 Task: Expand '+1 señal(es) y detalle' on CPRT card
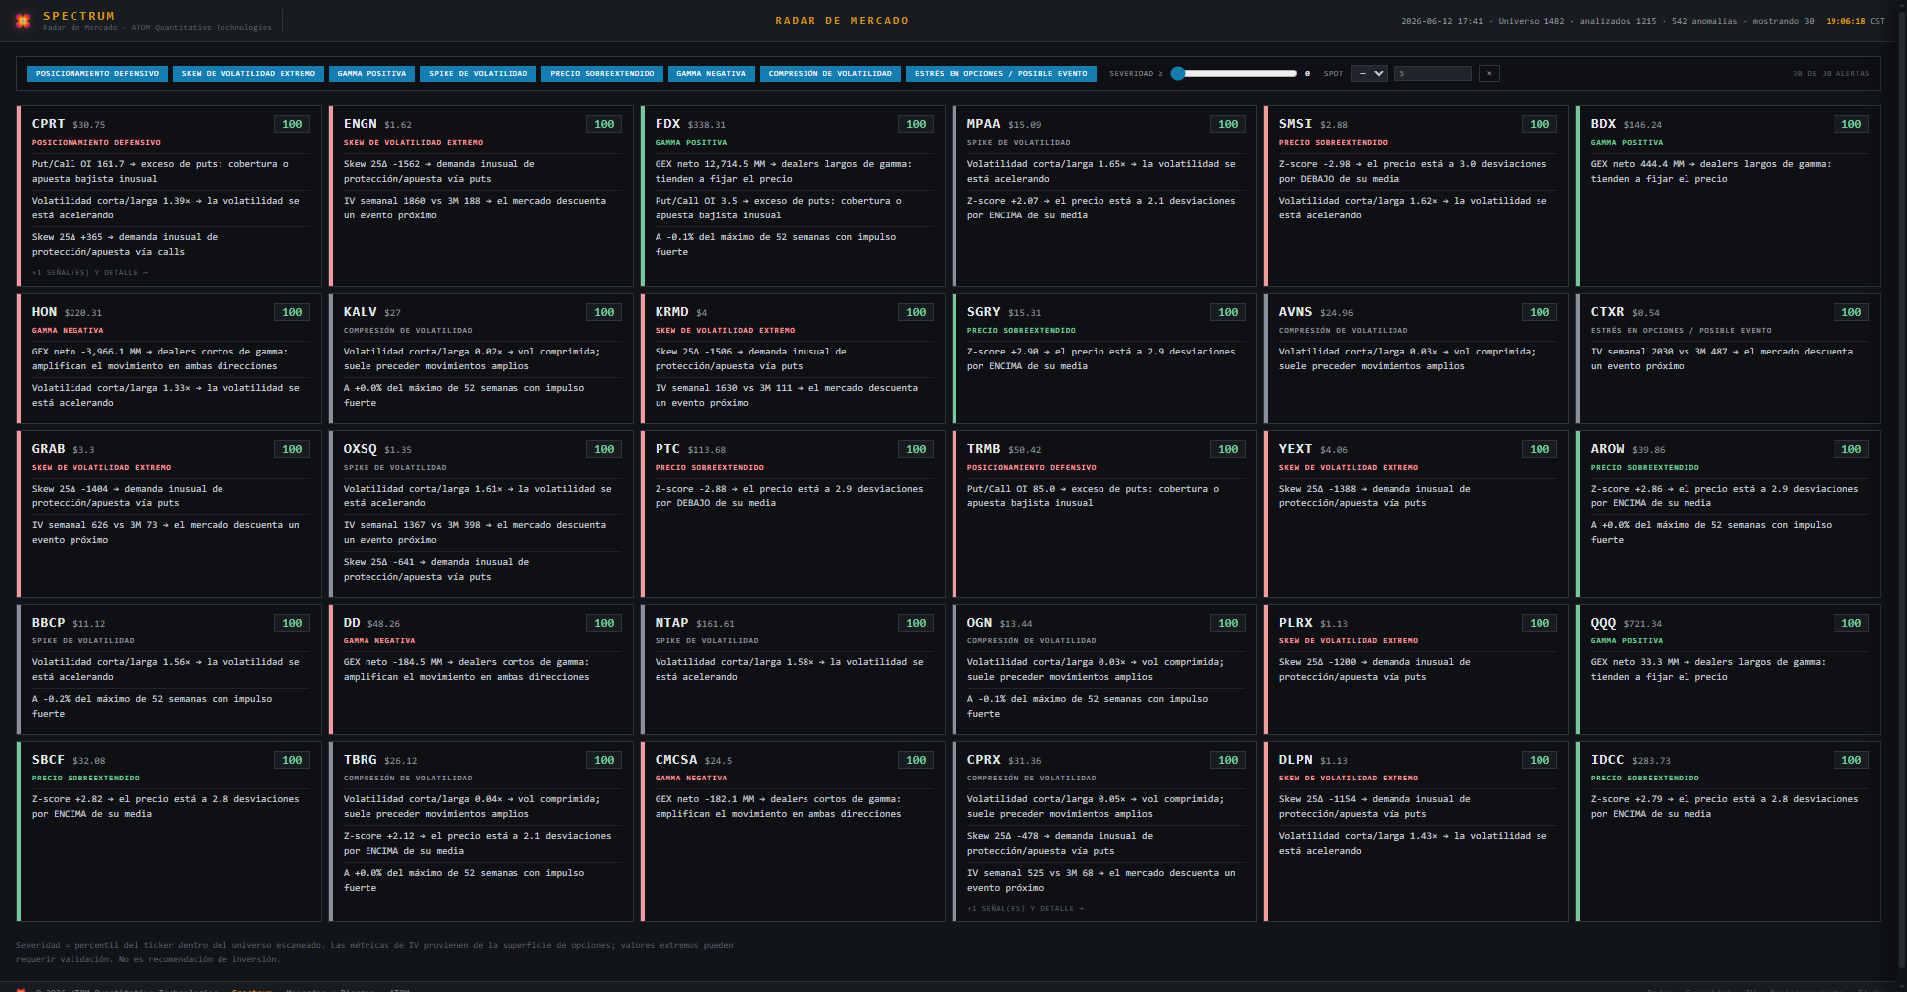click(89, 272)
